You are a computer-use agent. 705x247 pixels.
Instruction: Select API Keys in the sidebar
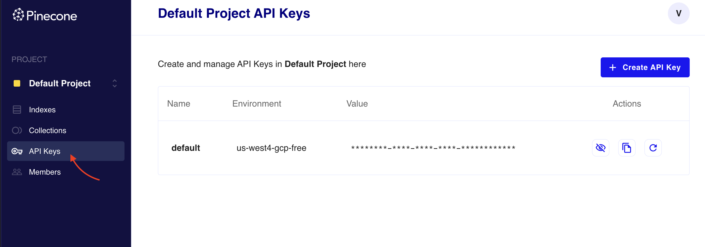coord(45,151)
